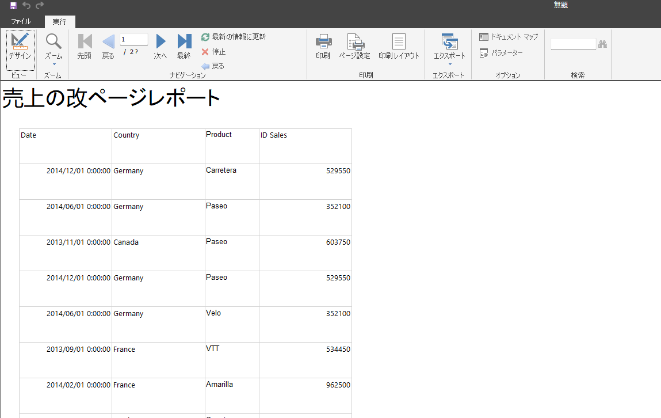
Task: Go to first page with 先頭
Action: tap(85, 47)
